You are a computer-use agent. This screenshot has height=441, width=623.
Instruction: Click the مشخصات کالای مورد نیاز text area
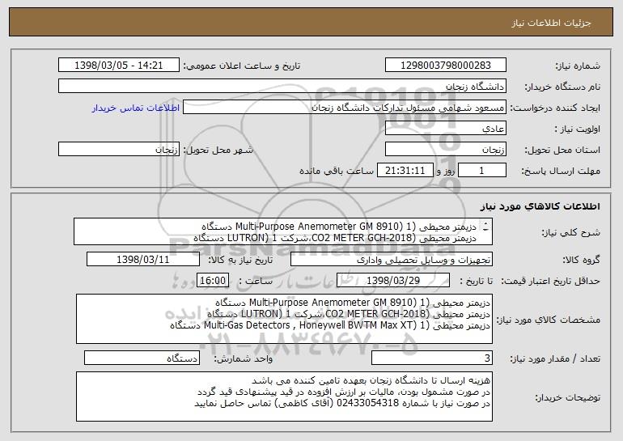284,319
